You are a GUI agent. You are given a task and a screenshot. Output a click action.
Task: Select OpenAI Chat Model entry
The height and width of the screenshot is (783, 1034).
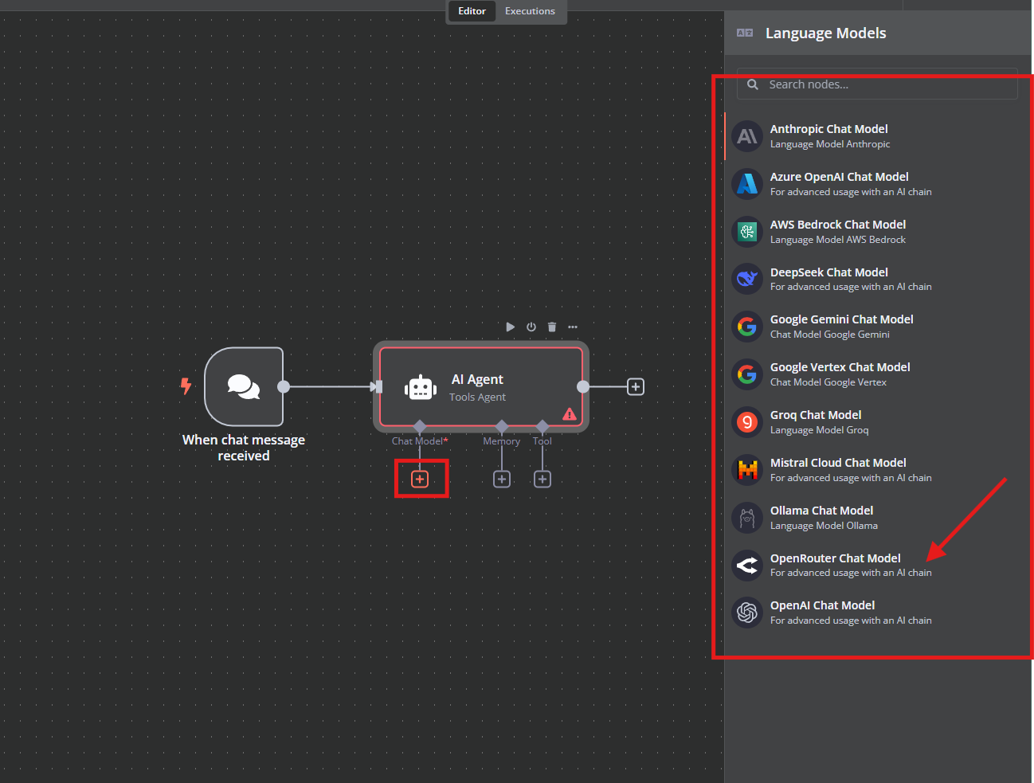(x=877, y=613)
